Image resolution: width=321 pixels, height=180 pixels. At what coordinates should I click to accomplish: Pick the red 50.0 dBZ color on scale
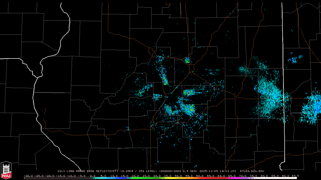[x=200, y=178]
